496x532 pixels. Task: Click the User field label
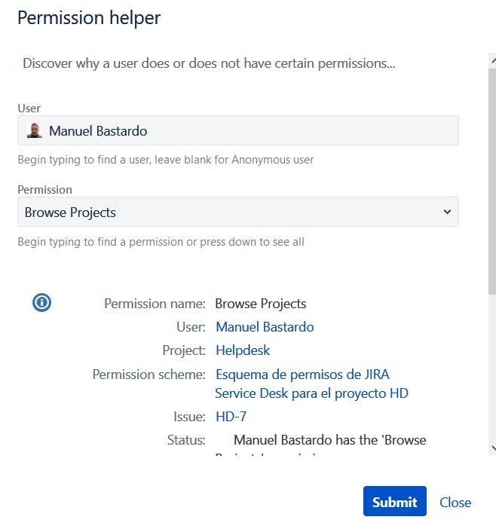(29, 109)
